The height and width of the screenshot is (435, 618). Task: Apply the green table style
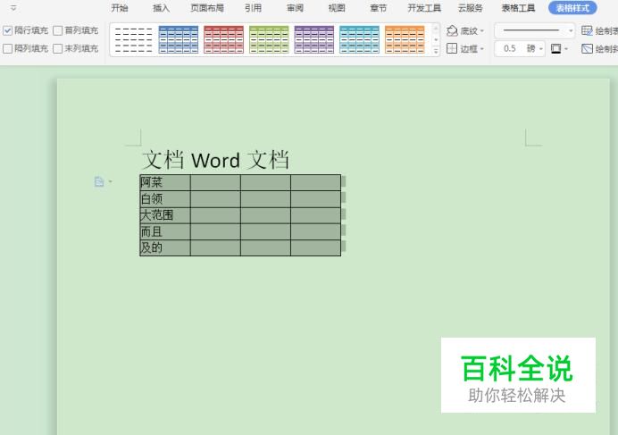click(269, 39)
